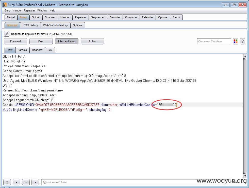
Task: Switch to the Extender tab
Action: coord(147,17)
